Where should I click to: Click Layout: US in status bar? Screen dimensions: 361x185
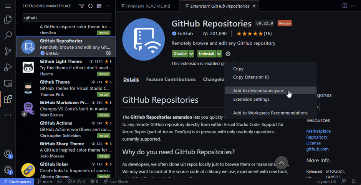click(x=326, y=182)
